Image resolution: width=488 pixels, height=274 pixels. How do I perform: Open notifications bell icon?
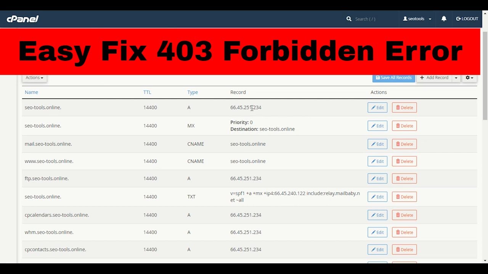click(444, 19)
